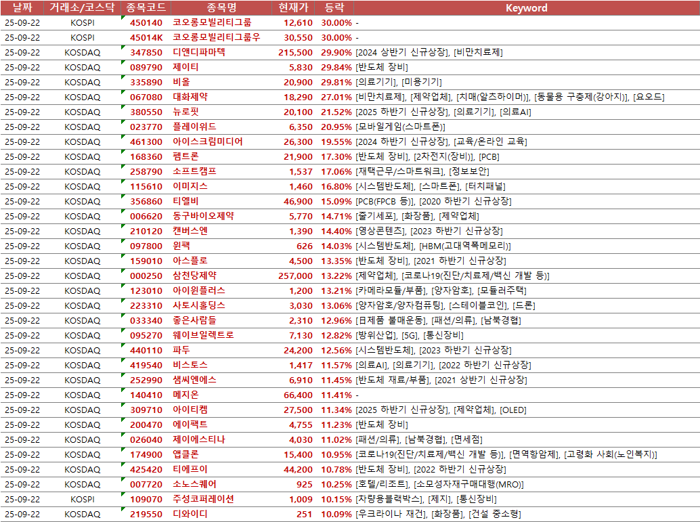Select stock name 뉴로핏
This screenshot has width=700, height=522.
tap(185, 112)
